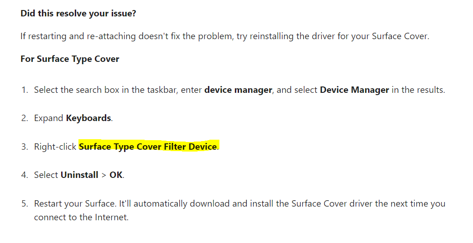Click the "Did this resolve your issue?" heading
Viewport: 473px width, 243px height.
point(78,14)
